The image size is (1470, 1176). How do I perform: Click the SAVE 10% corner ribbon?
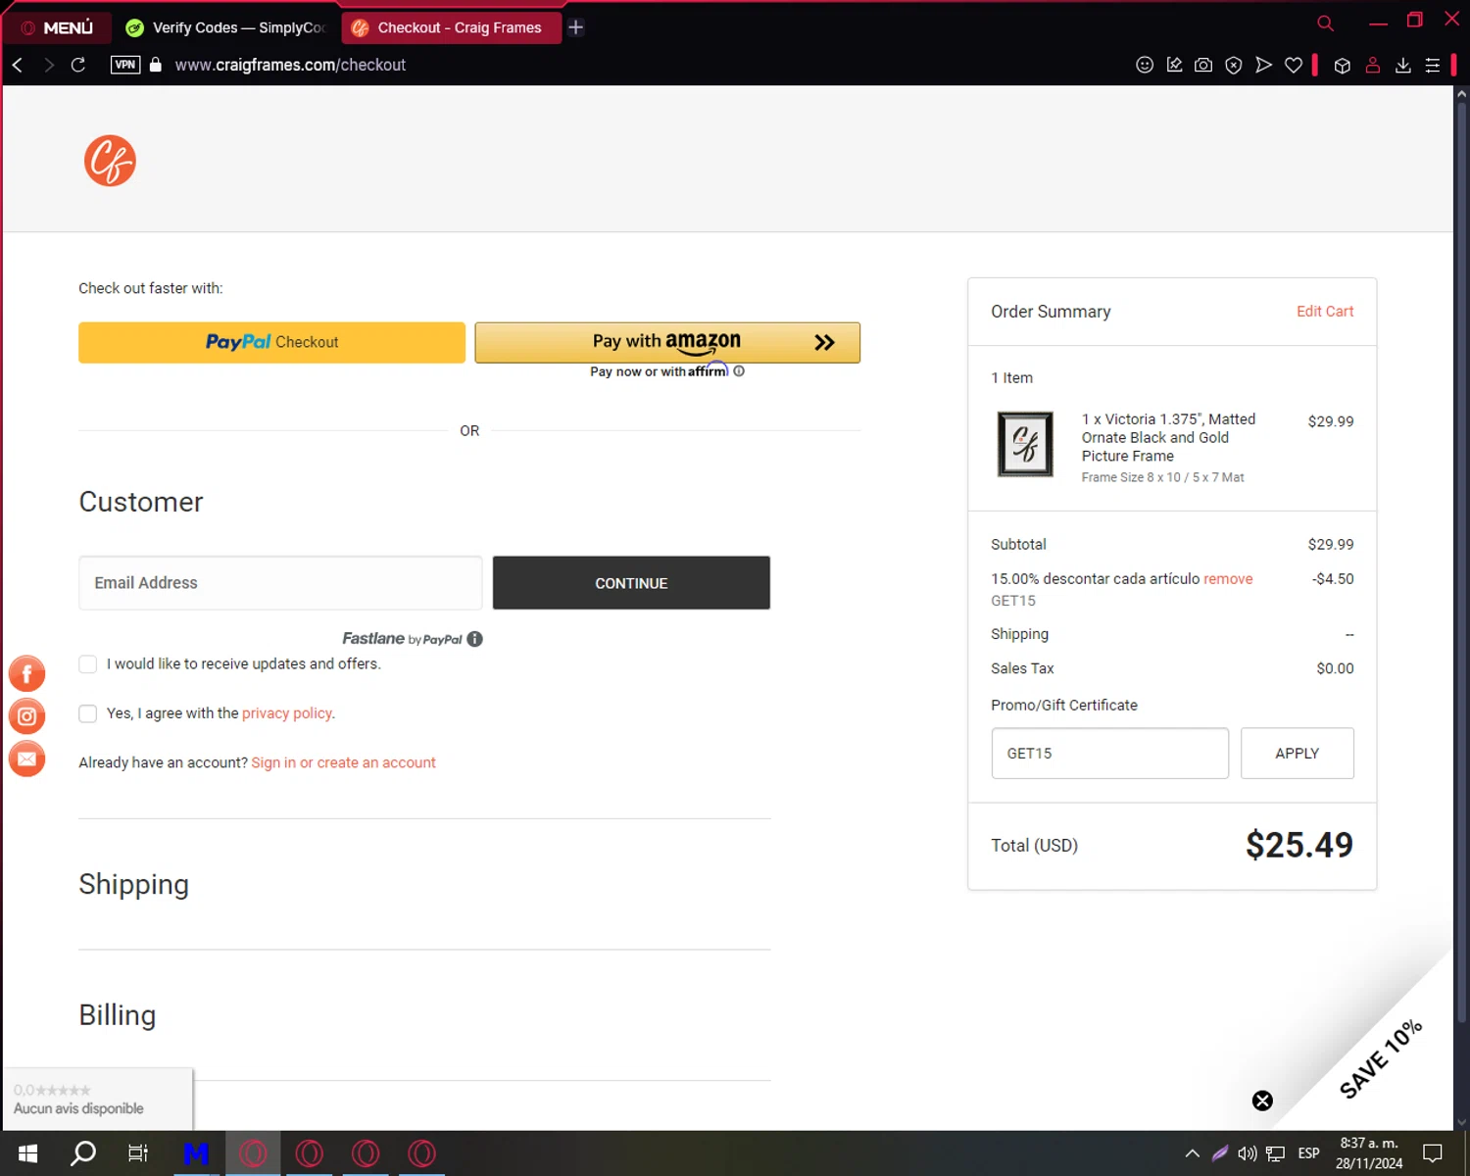click(x=1380, y=1058)
